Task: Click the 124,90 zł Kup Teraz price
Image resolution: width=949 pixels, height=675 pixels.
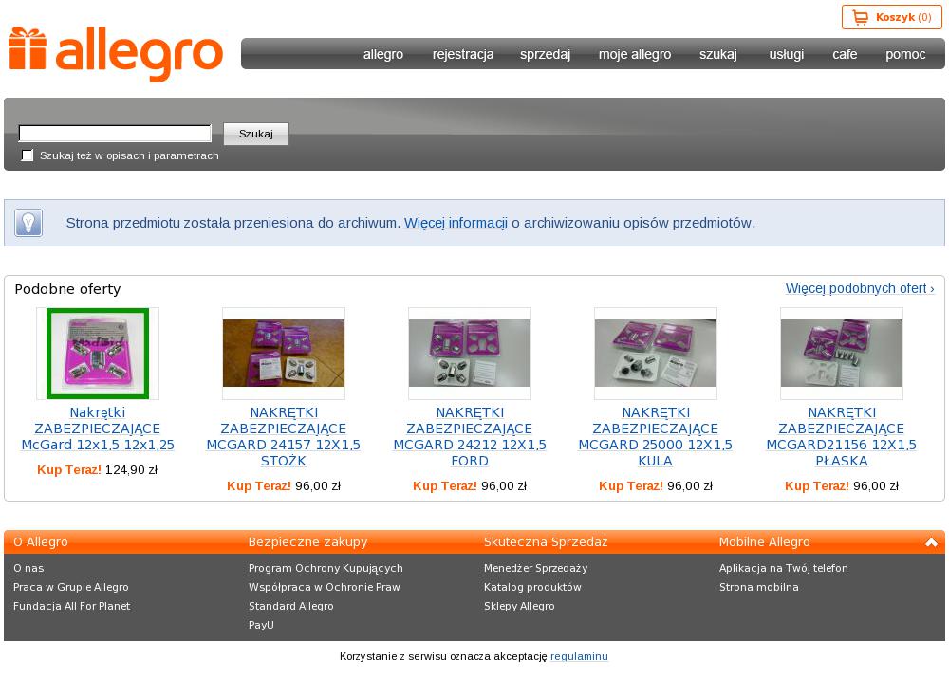Action: pos(98,470)
